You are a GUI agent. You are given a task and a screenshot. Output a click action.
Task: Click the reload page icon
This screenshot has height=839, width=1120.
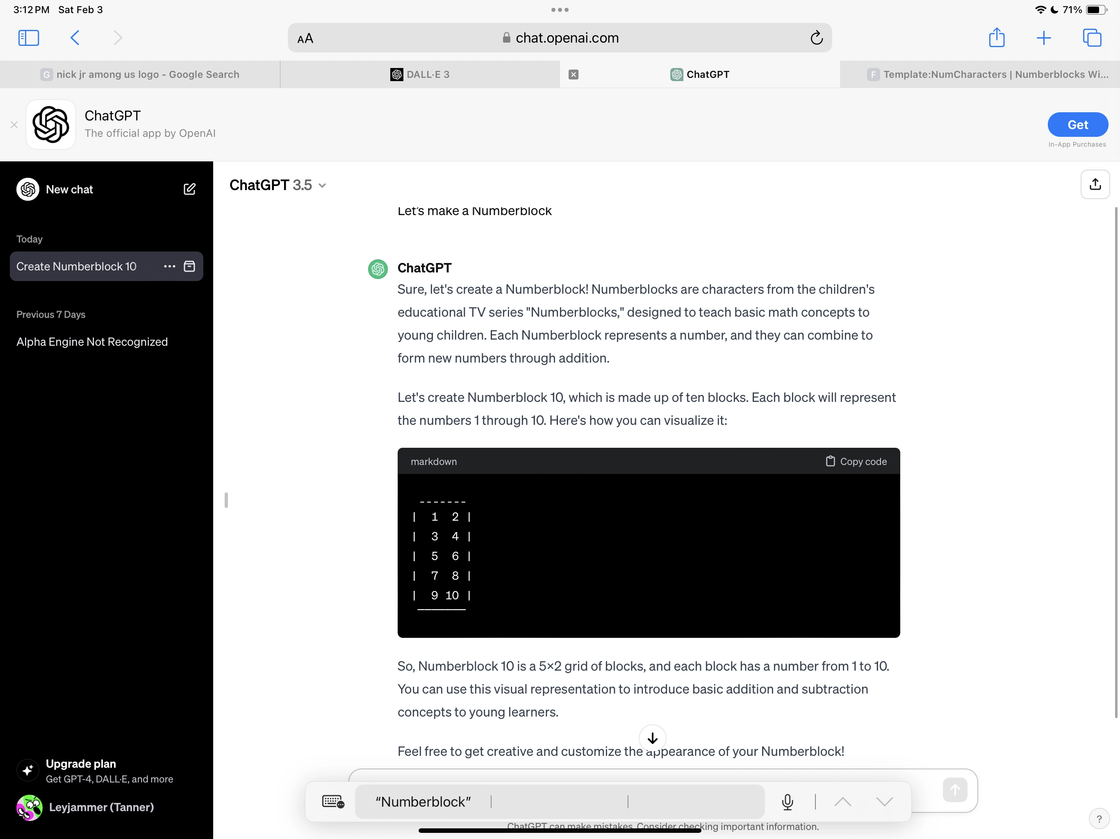click(x=816, y=38)
